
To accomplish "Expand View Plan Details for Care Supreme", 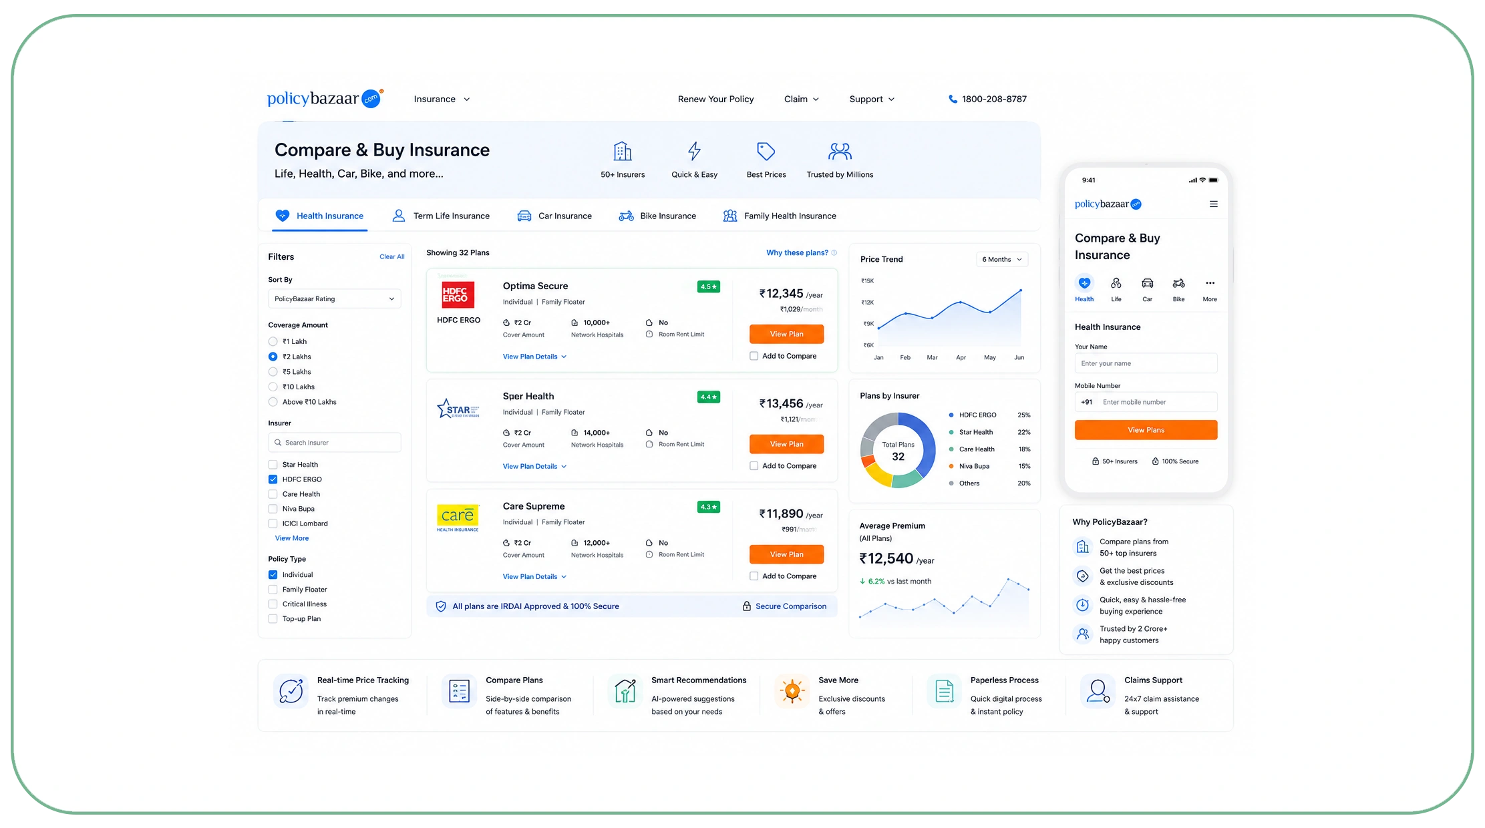I will coord(534,576).
